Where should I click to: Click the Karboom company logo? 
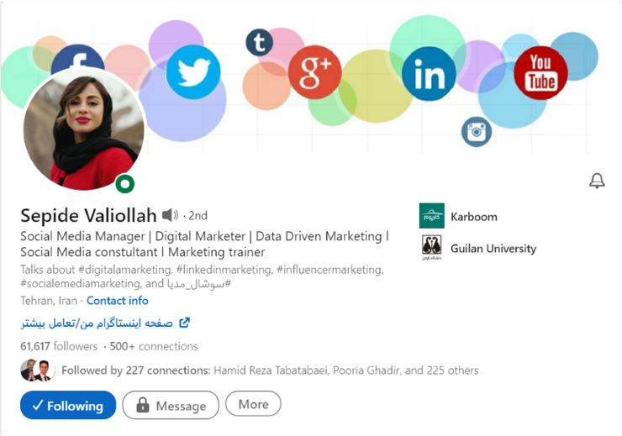[x=431, y=216]
